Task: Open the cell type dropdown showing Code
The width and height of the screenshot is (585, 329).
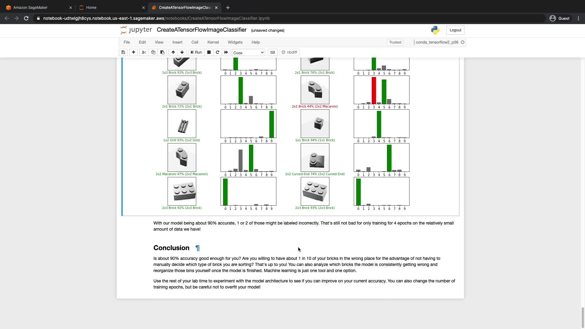Action: coord(248,53)
